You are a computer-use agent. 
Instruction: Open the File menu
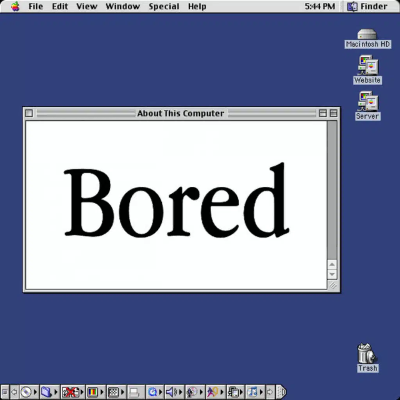pos(36,6)
